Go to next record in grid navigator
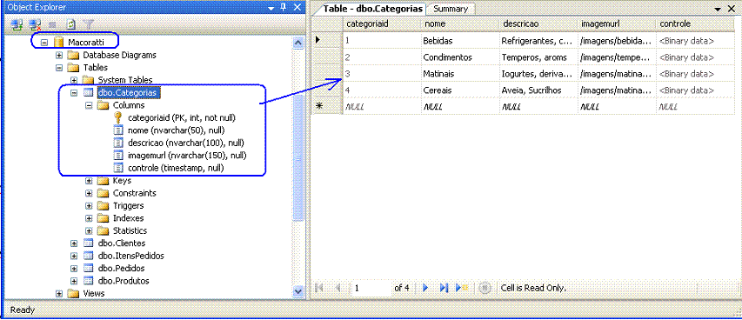Screen dimensions: 742x320 click(425, 288)
